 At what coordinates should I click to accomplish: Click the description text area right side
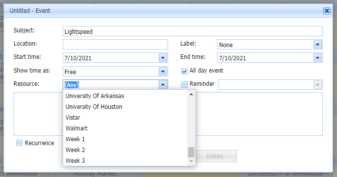point(259,114)
